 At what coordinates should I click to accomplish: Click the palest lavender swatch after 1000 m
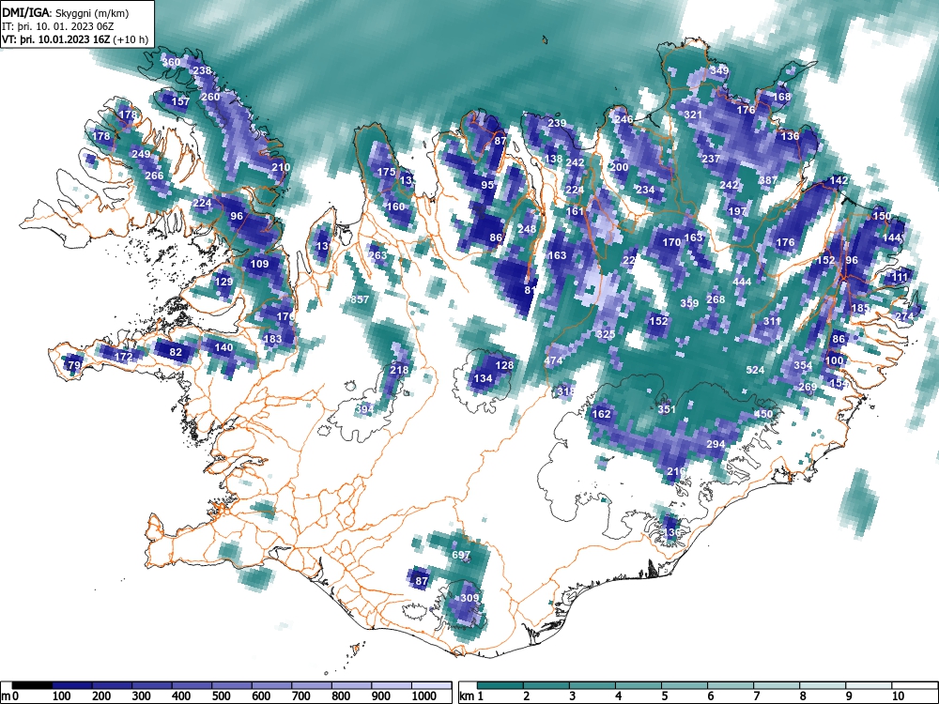(432, 685)
